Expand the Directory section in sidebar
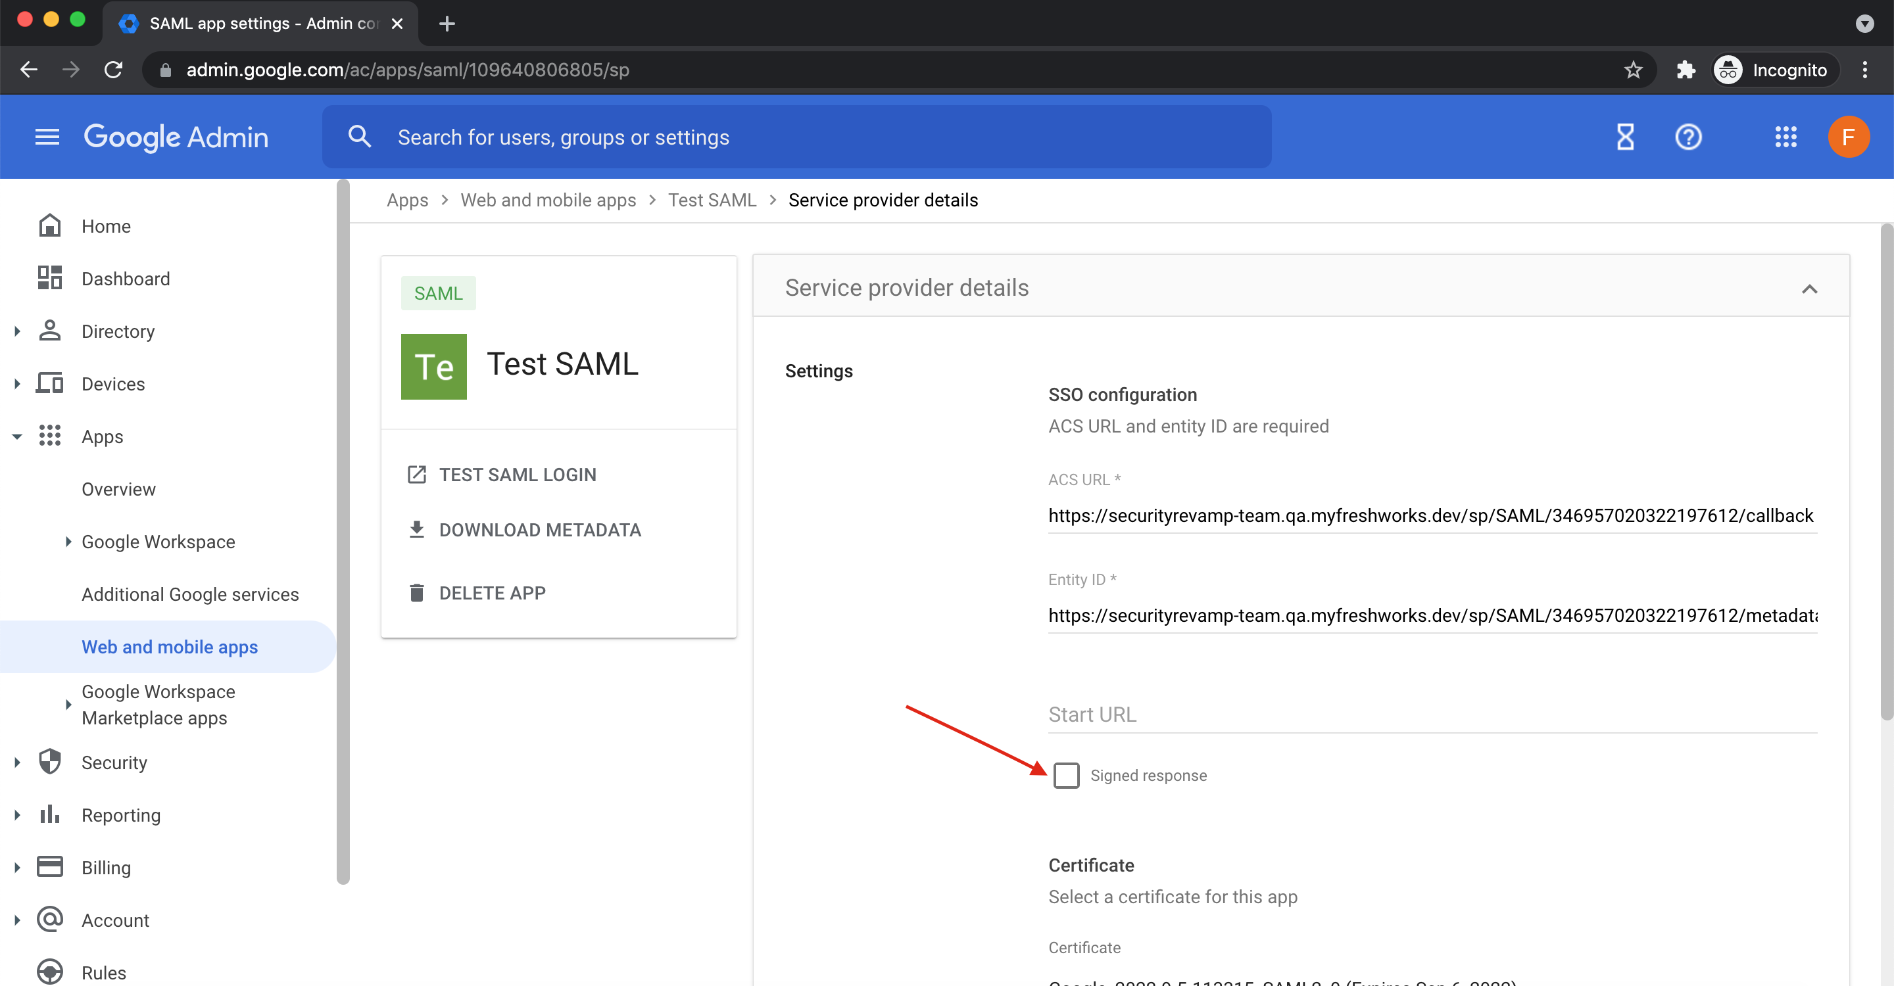 tap(18, 331)
